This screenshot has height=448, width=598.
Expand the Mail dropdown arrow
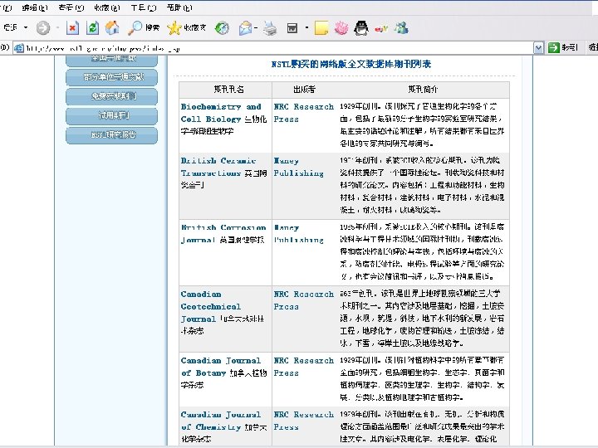pyautogui.click(x=256, y=28)
